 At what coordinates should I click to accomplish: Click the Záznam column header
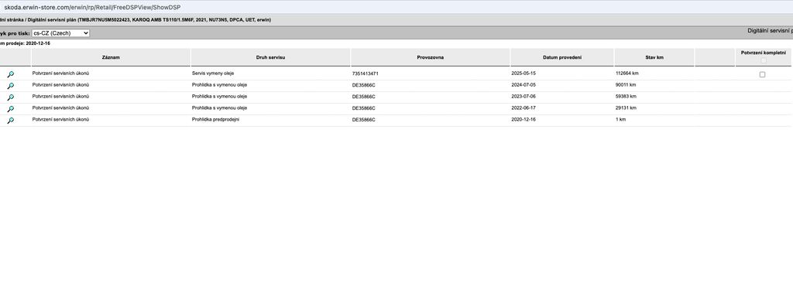(x=111, y=57)
